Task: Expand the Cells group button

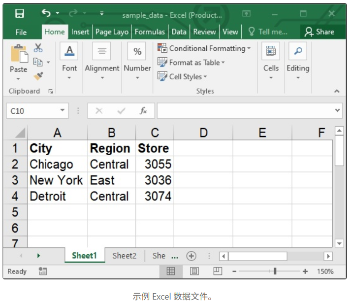Action: pos(271,61)
